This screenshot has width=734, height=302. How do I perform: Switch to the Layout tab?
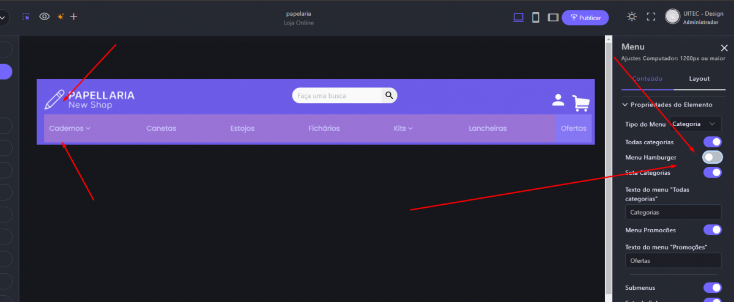point(699,79)
